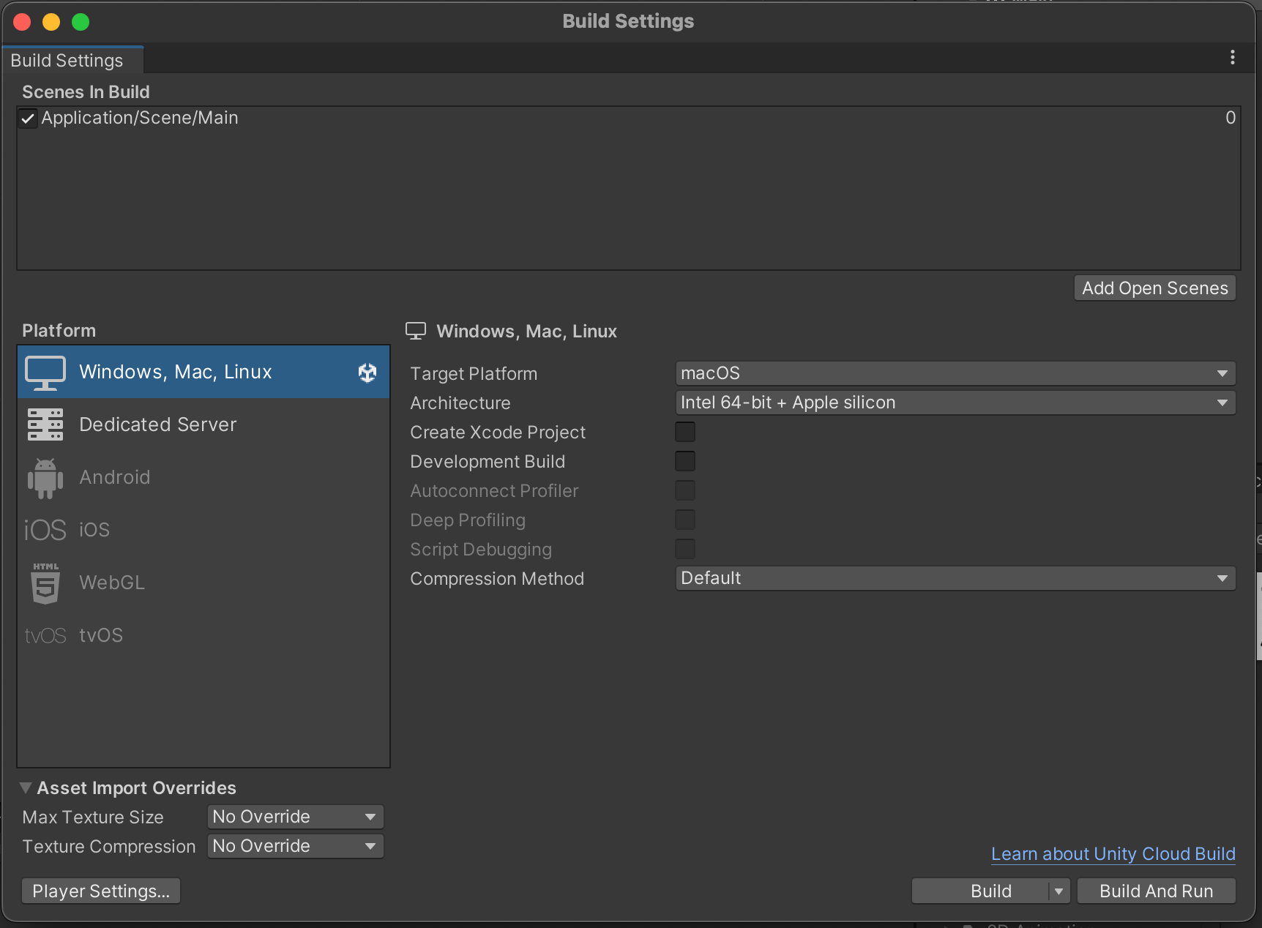Open the Target Platform macOS dropdown

tap(955, 373)
